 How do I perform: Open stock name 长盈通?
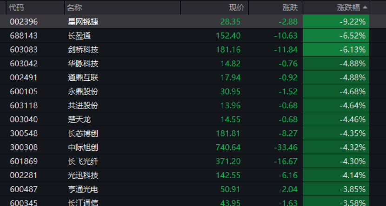click(x=79, y=36)
